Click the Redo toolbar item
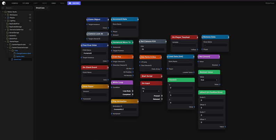The height and width of the screenshot is (140, 276). click(62, 3)
